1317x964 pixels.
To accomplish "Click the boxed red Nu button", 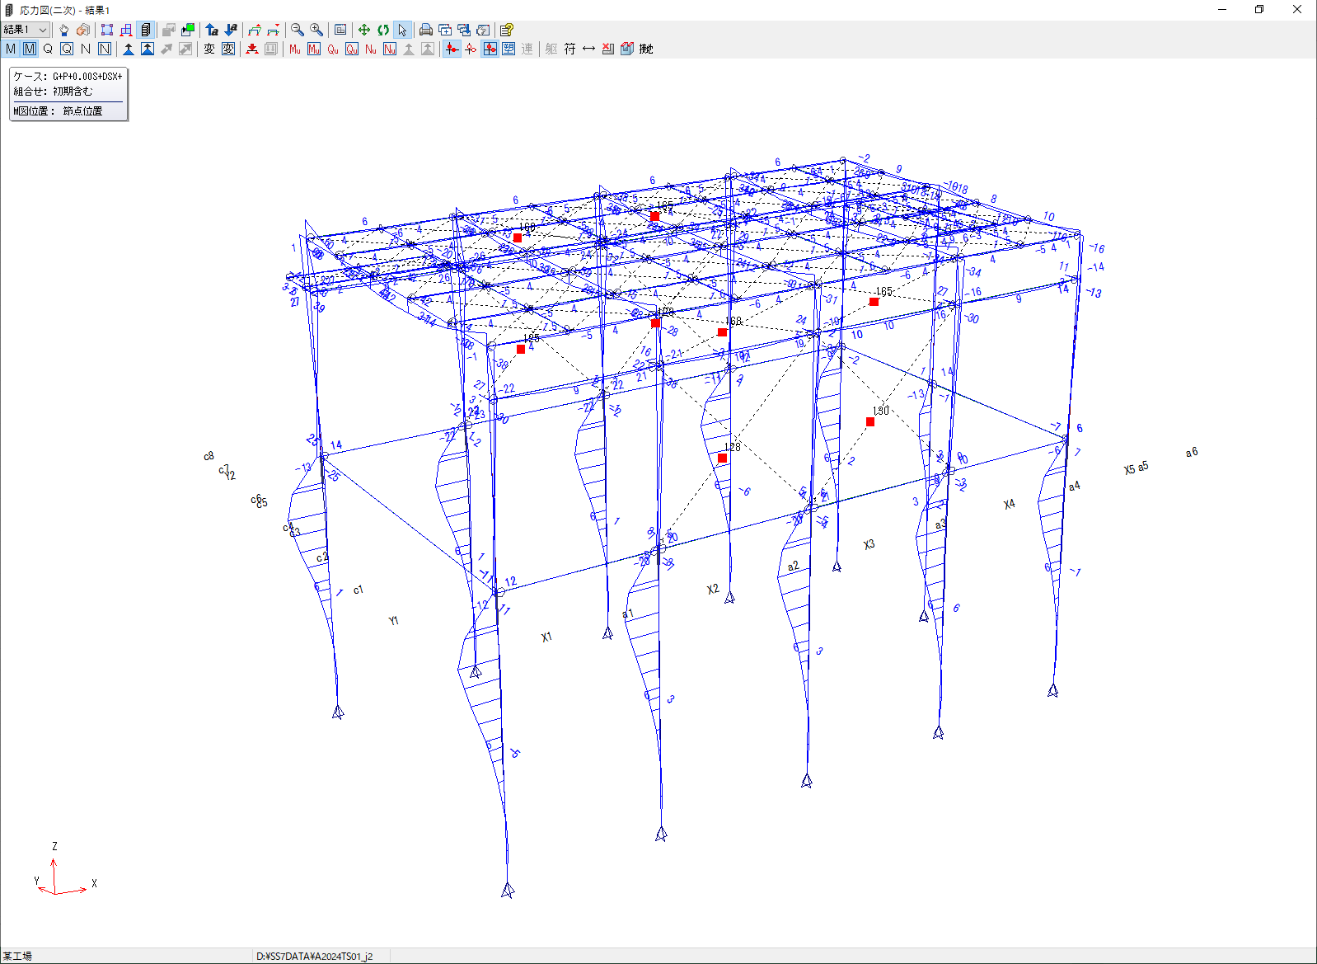I will 390,49.
